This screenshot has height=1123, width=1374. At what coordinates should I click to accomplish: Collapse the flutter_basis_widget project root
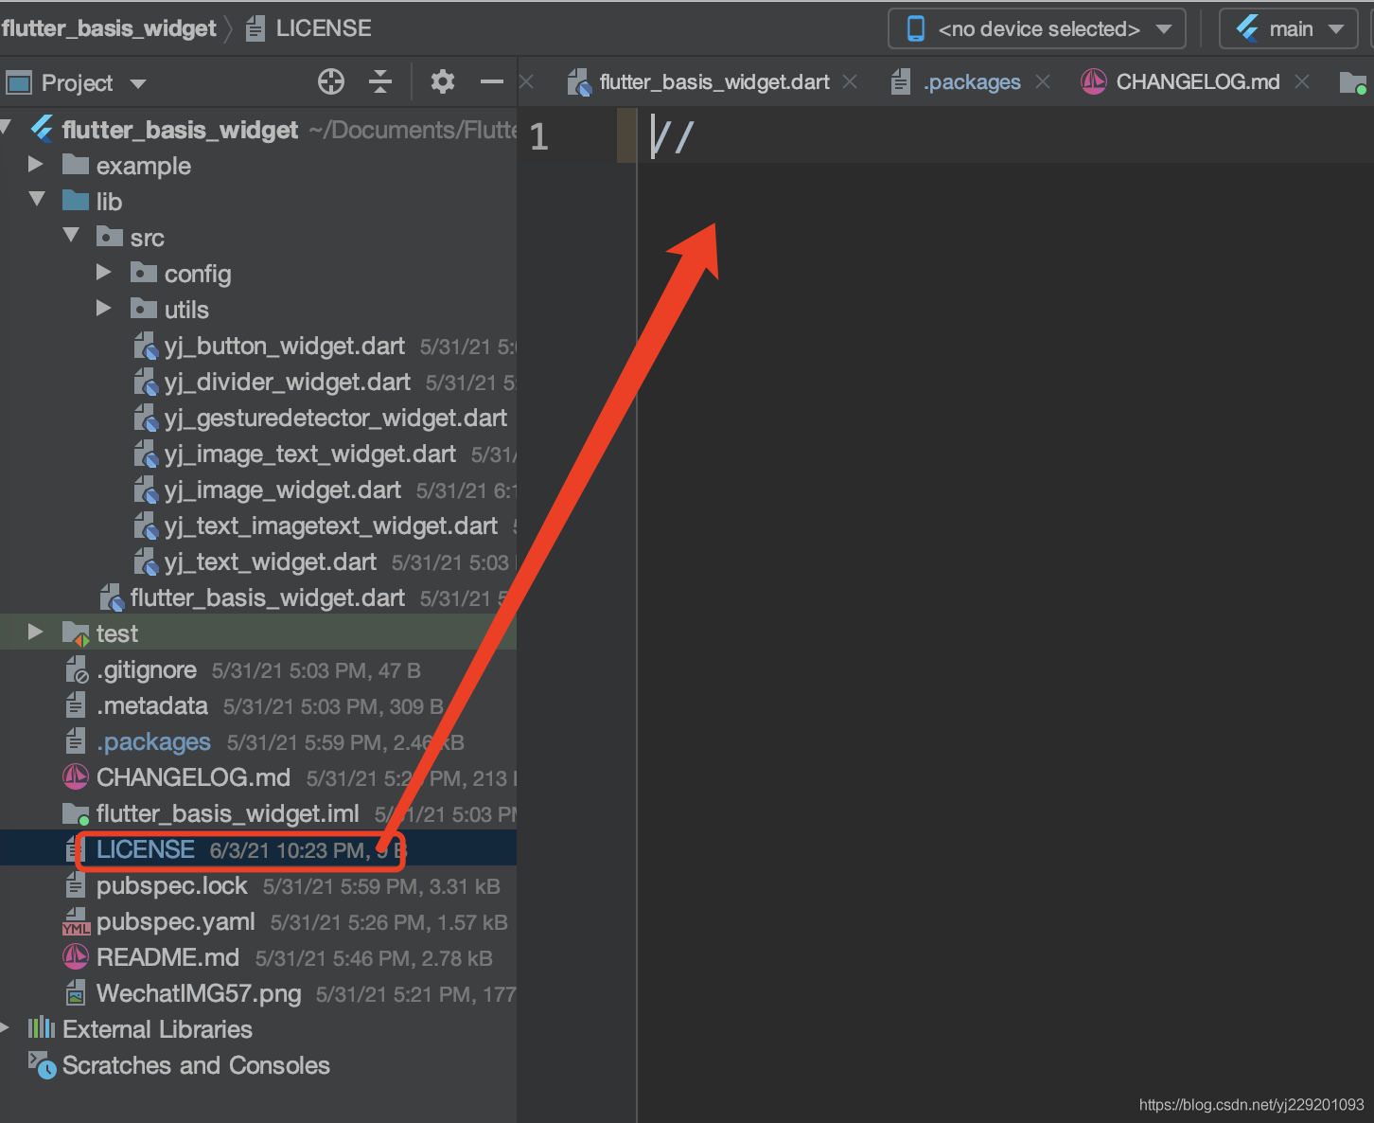(x=6, y=127)
